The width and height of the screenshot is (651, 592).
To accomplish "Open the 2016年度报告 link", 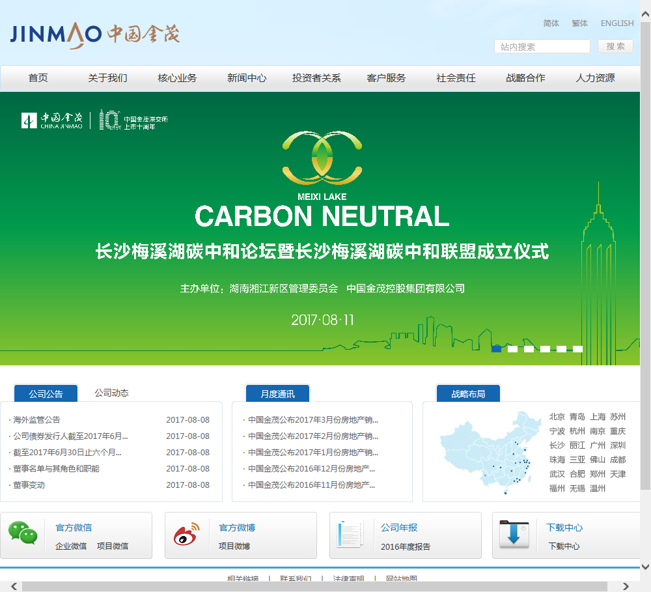I will 405,546.
